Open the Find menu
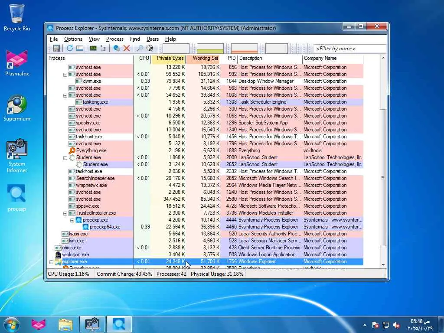The image size is (444, 333). click(x=135, y=39)
